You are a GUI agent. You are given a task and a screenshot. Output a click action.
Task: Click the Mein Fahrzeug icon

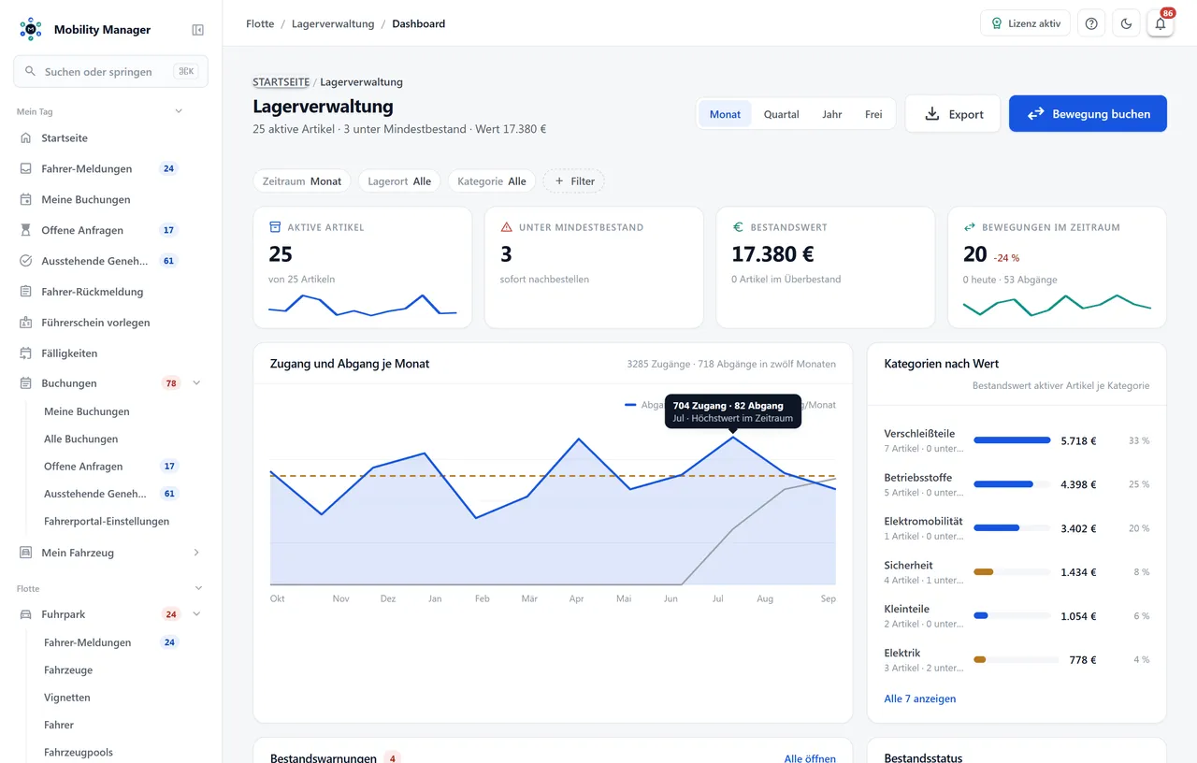(26, 553)
